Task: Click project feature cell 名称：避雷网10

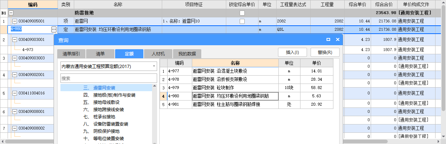Action: pyautogui.click(x=194, y=21)
